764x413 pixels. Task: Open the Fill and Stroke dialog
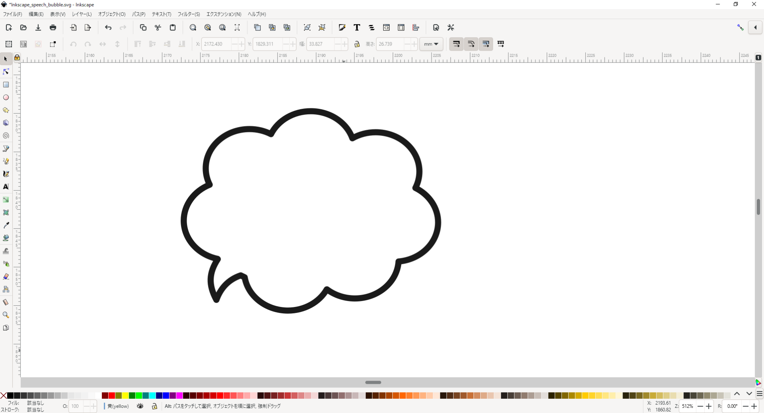point(342,27)
